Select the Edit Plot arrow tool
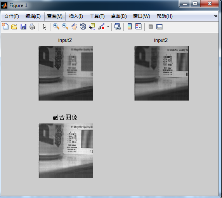 point(45,27)
